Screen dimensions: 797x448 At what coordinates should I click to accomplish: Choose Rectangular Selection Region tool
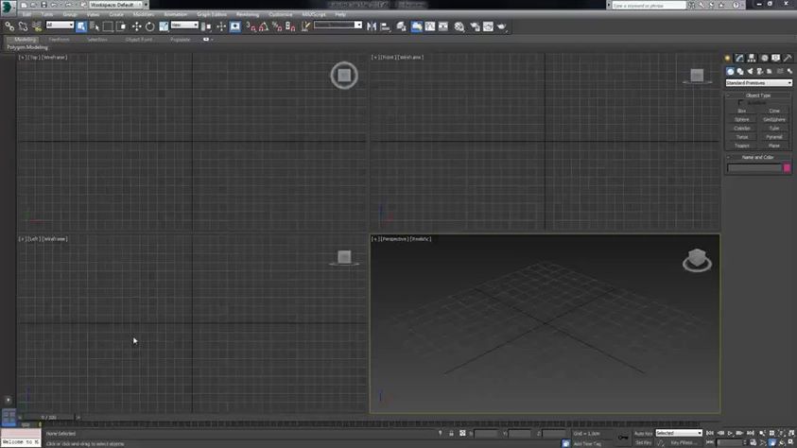point(108,26)
